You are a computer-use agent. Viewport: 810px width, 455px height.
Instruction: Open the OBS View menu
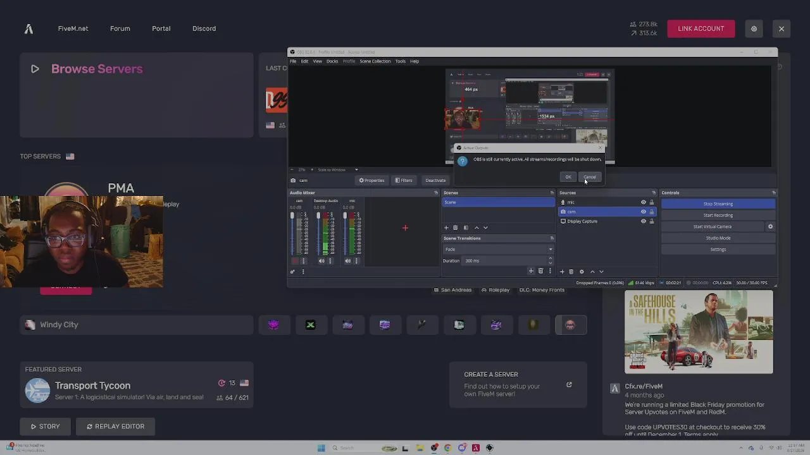pos(317,61)
